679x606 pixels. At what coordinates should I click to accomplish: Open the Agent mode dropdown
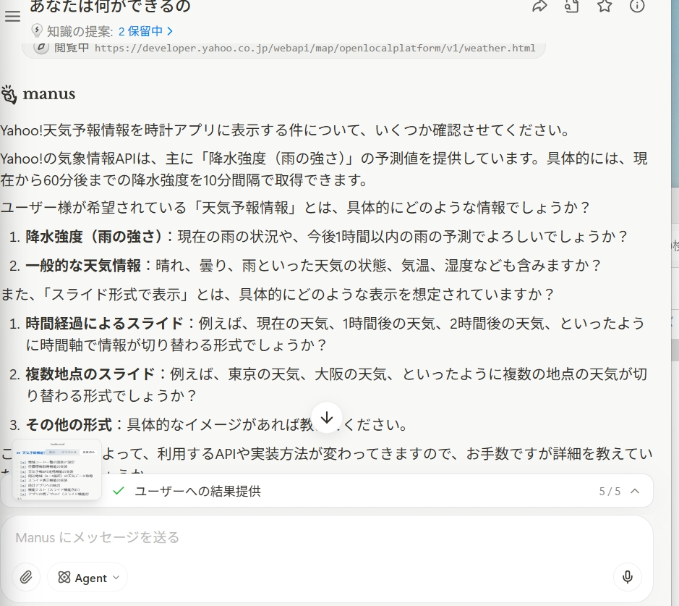tap(87, 577)
